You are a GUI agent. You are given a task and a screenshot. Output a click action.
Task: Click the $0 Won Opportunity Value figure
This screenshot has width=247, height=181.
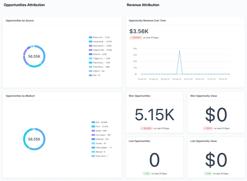coord(216,115)
